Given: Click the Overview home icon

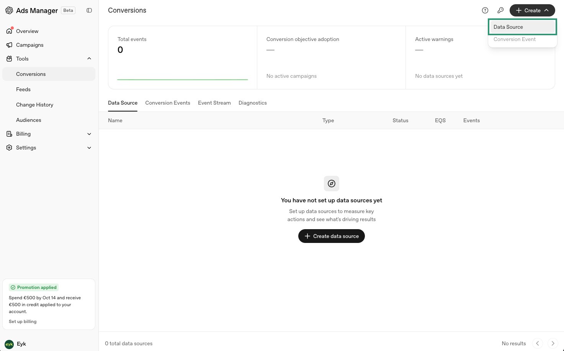Looking at the screenshot, I should tap(9, 31).
